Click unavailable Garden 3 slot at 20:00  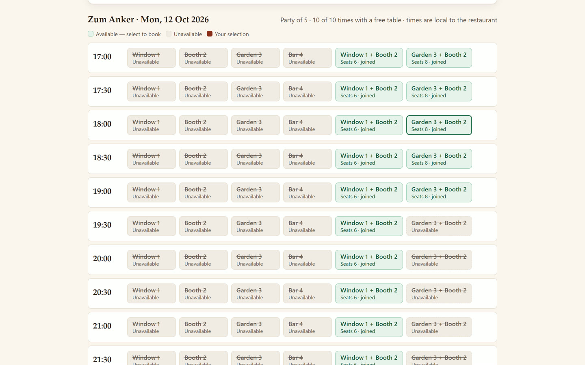(256, 260)
